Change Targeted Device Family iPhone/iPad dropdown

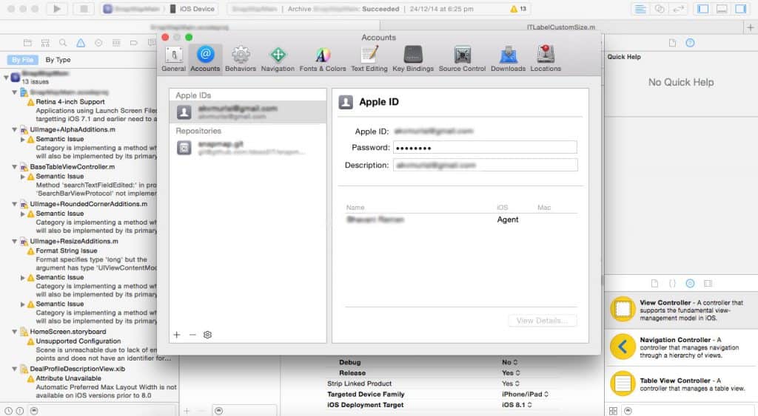(x=525, y=395)
